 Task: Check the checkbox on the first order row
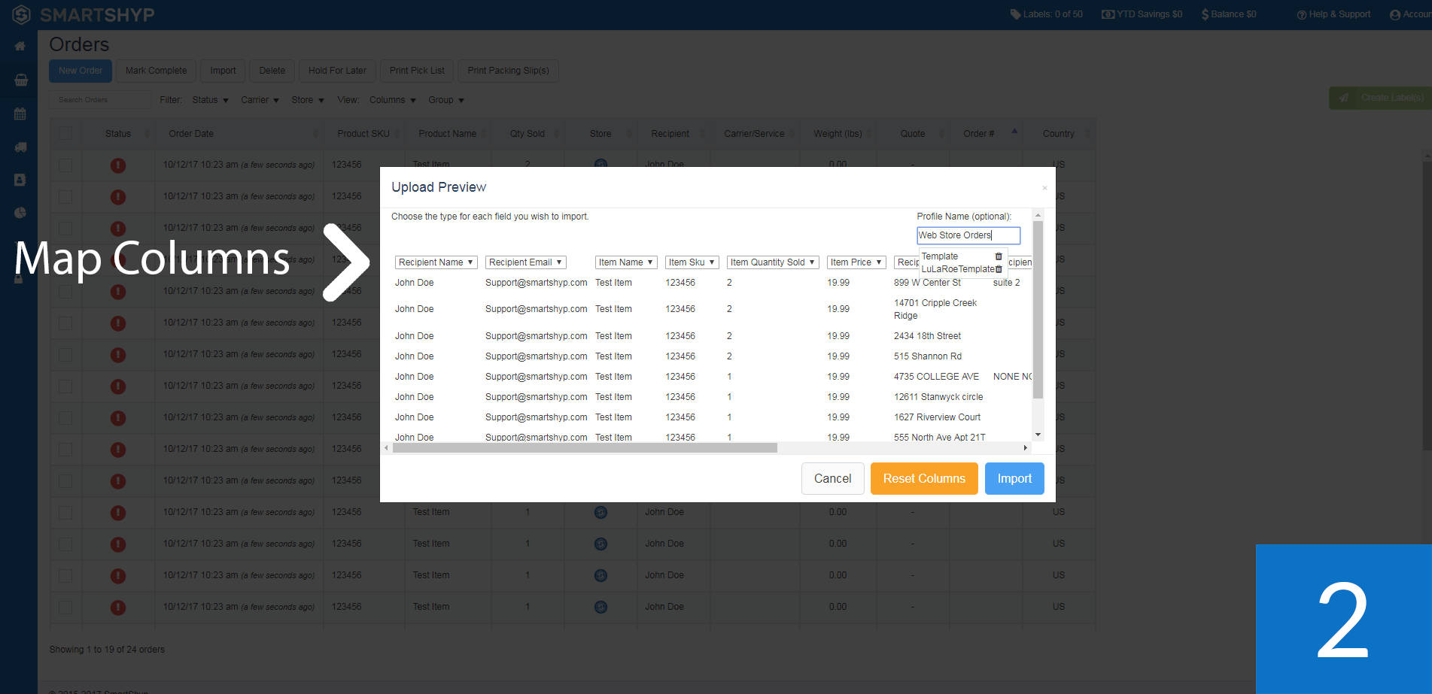click(x=65, y=165)
